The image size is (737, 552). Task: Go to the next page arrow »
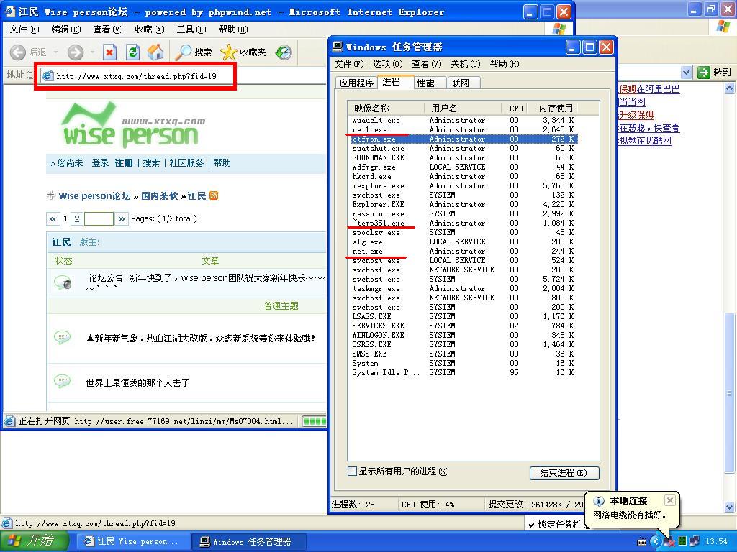coord(122,218)
